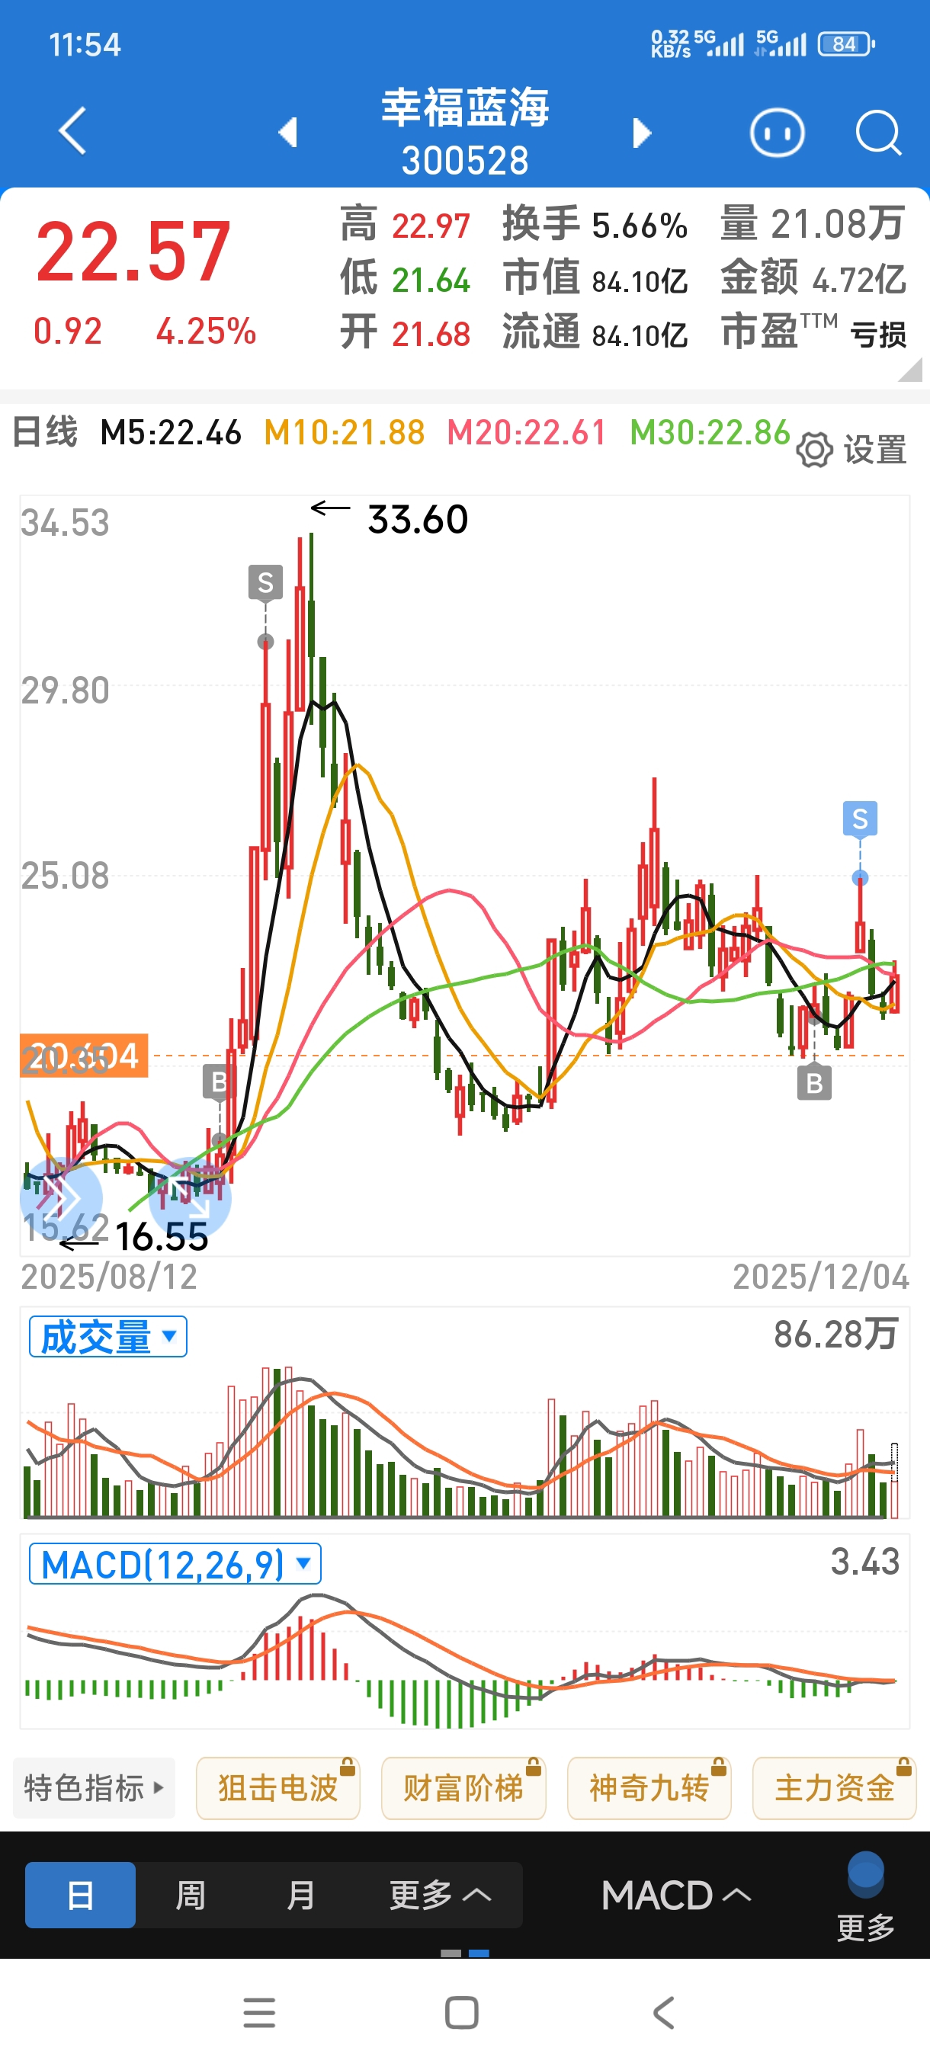Open search with magnifier icon

(878, 133)
